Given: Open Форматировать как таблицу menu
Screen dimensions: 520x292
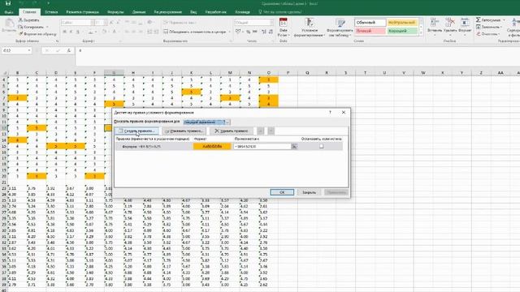Looking at the screenshot, I should pos(340,28).
